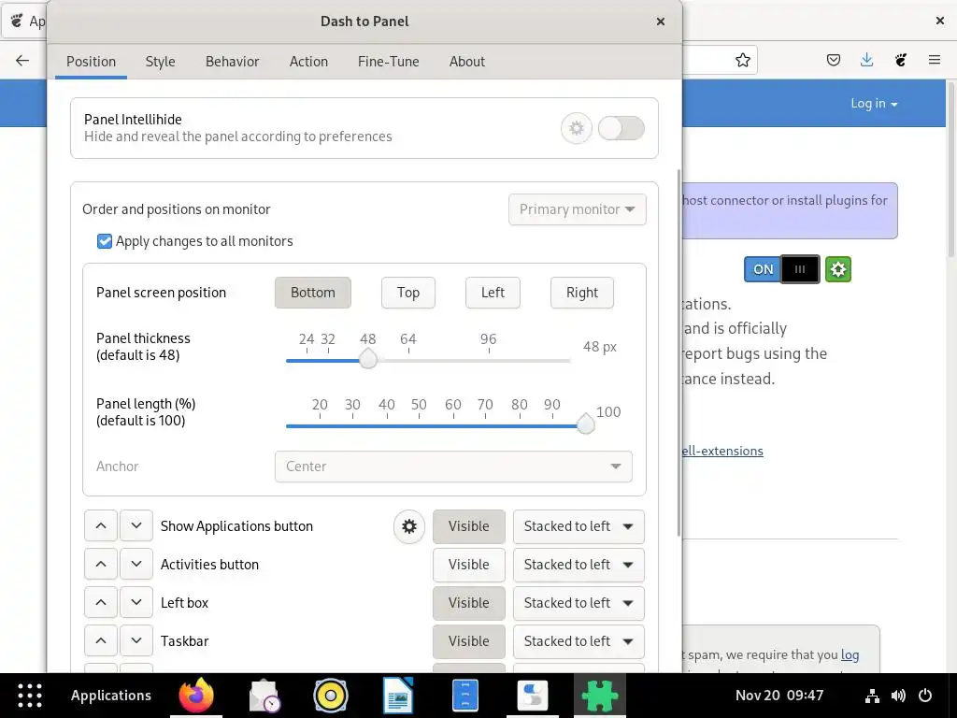This screenshot has height=718, width=957.
Task: Switch to the Style tab
Action: (x=160, y=62)
